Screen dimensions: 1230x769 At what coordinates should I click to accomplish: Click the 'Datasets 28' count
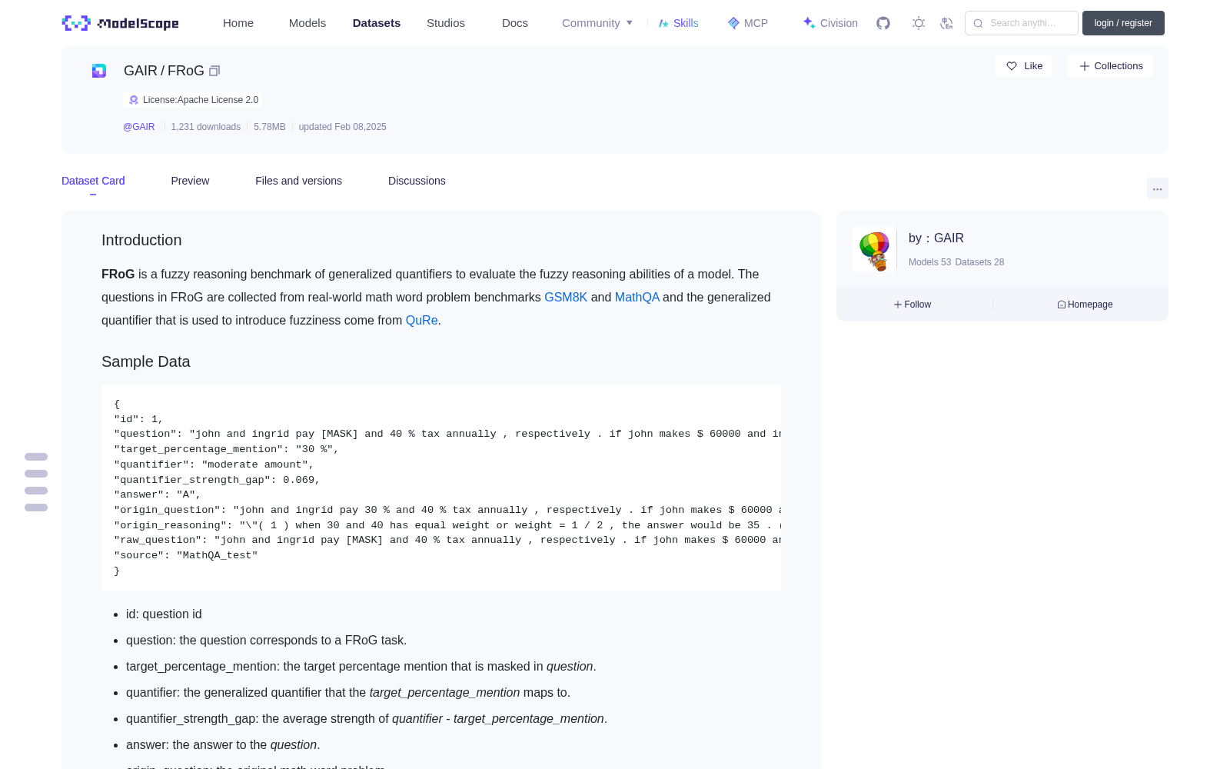(979, 262)
